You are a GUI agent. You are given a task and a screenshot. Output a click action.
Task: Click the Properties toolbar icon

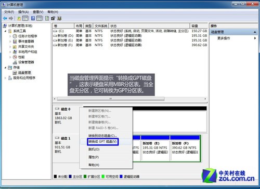53,18
